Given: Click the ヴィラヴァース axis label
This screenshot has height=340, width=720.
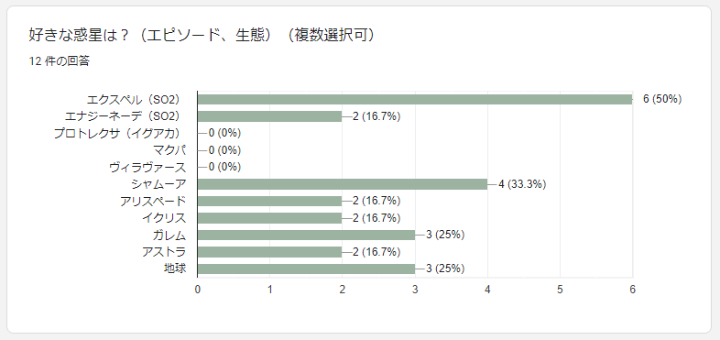Looking at the screenshot, I should point(147,167).
